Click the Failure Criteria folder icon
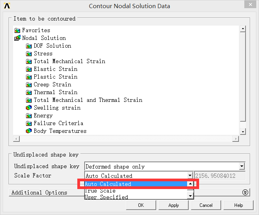The image size is (259, 215). pos(29,123)
